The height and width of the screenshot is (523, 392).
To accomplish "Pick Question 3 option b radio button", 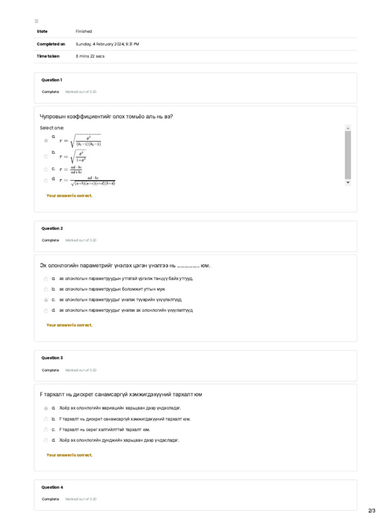I will [46, 419].
